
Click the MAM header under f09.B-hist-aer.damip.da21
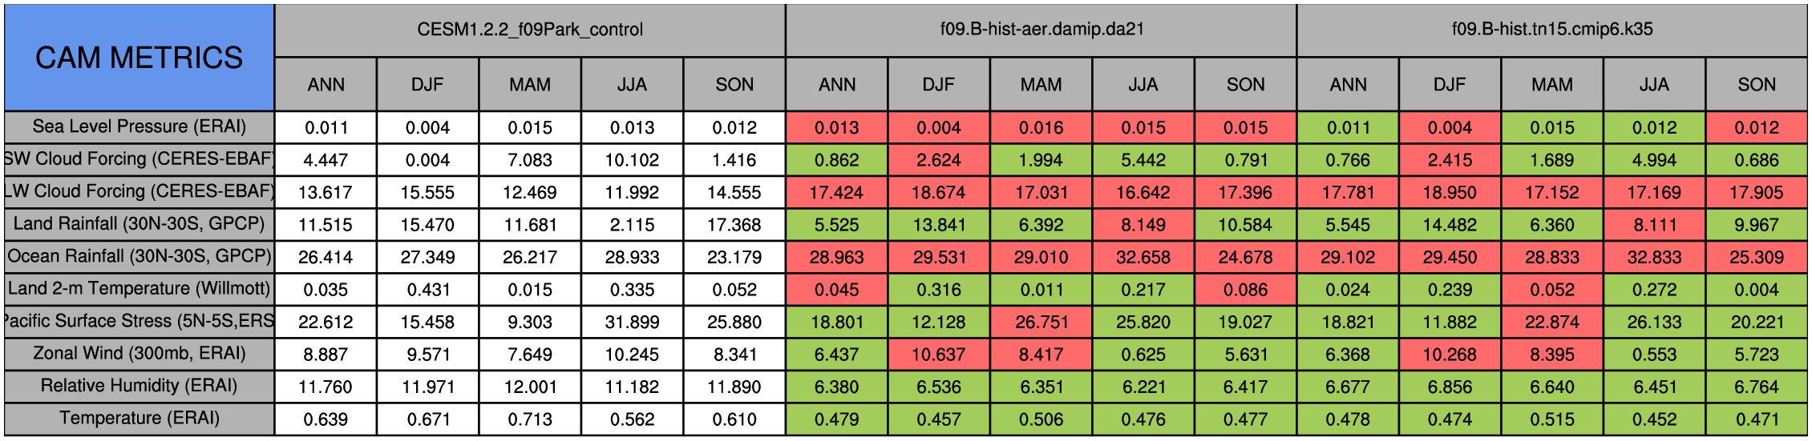tap(1041, 84)
